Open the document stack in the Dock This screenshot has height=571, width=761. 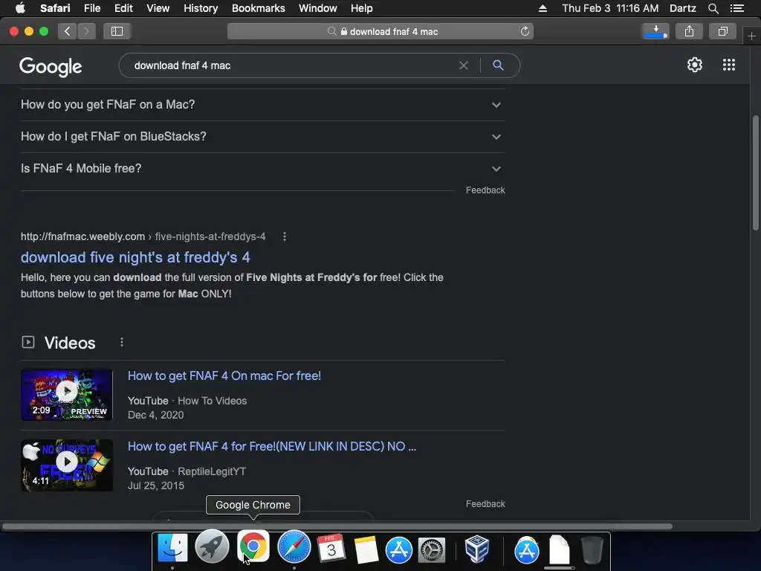point(559,550)
